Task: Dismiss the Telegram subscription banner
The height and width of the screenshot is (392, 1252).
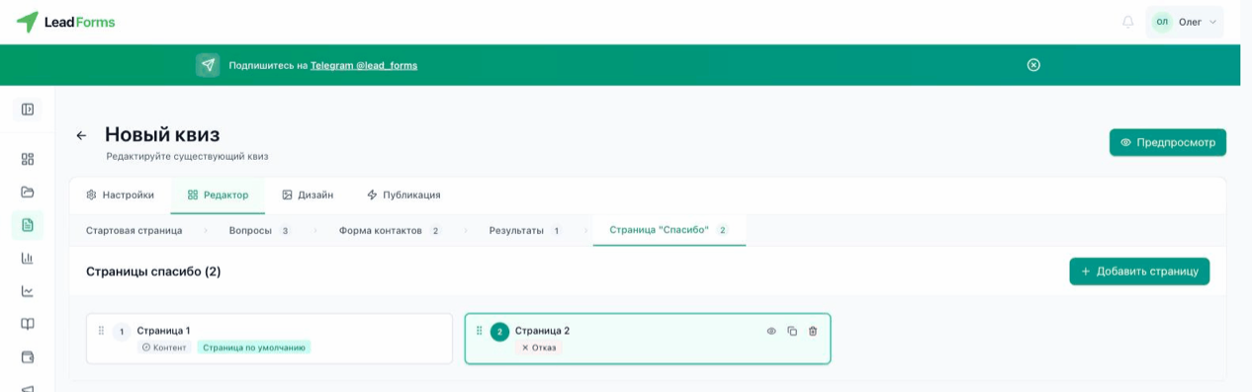Action: (1033, 65)
